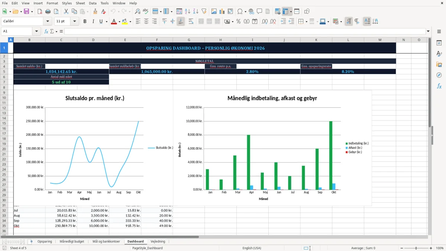446x251 pixels.
Task: Toggle Italic formatting
Action: click(93, 21)
